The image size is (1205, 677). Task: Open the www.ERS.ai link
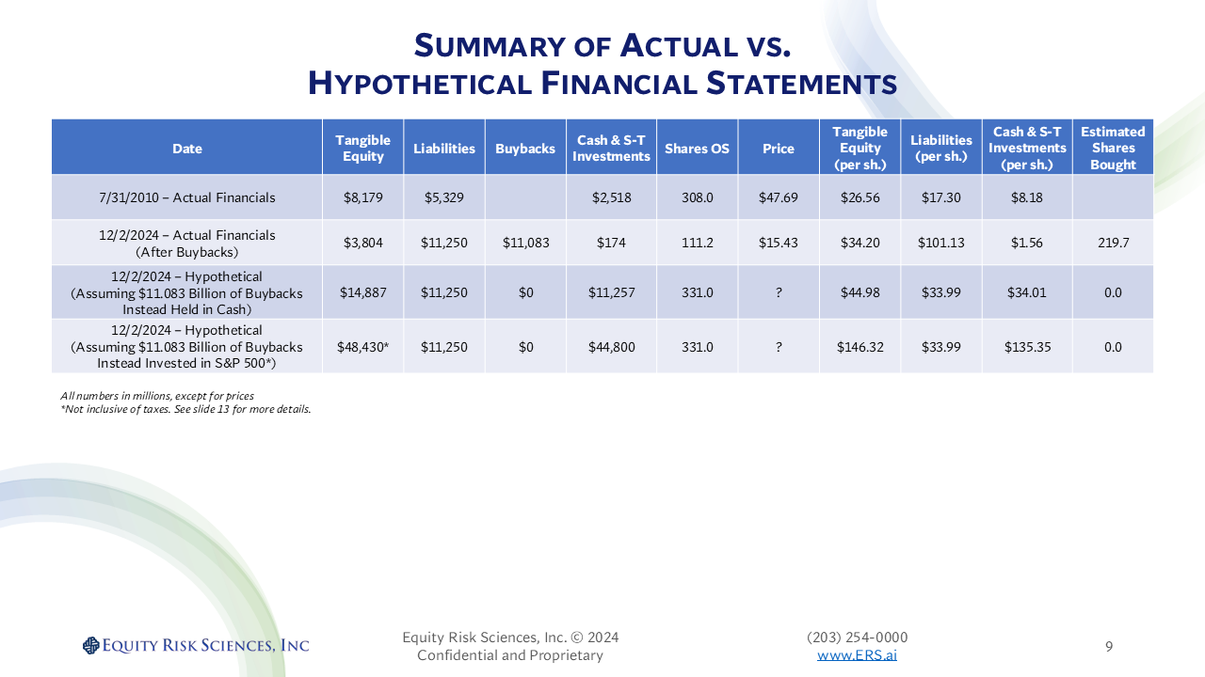pos(857,655)
